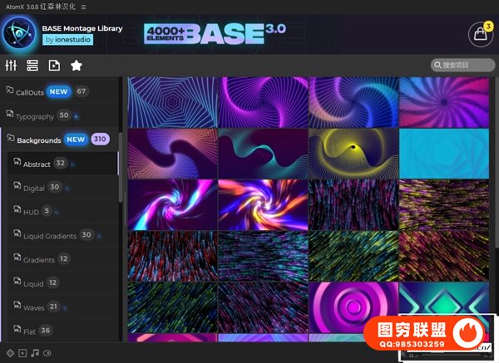Click the AtomX atom logo
The height and width of the screenshot is (363, 499).
(18, 33)
